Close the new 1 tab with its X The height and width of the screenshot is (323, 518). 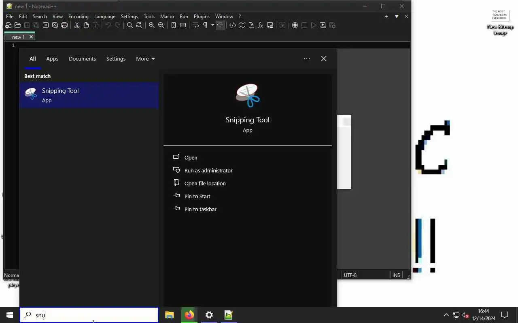tap(31, 37)
